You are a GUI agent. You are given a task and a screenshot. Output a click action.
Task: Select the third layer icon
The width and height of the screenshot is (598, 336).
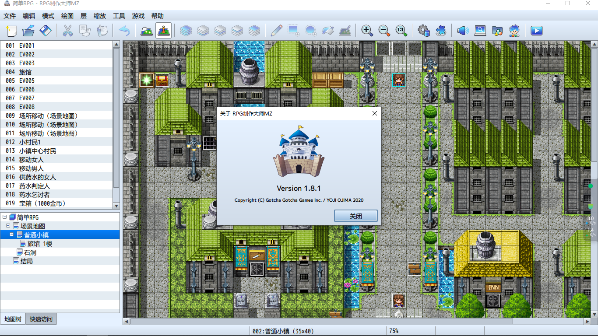coord(220,31)
